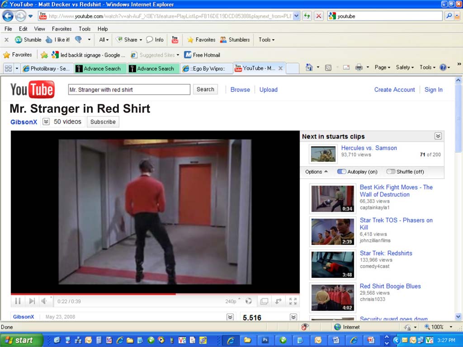
Task: Open the Edit menu
Action: [x=23, y=28]
